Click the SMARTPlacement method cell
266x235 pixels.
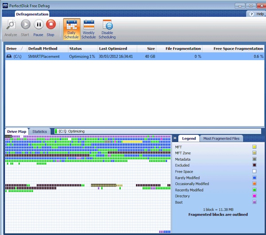pos(44,57)
